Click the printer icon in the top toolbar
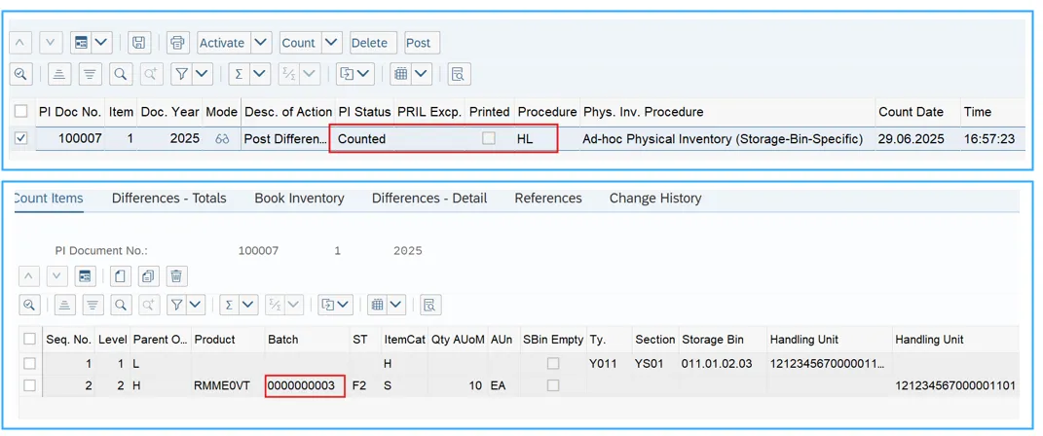 click(x=176, y=43)
